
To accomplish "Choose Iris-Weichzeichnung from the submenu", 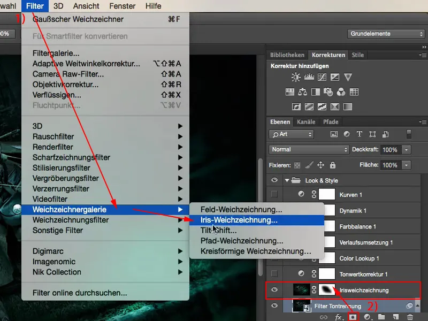I will click(x=257, y=220).
